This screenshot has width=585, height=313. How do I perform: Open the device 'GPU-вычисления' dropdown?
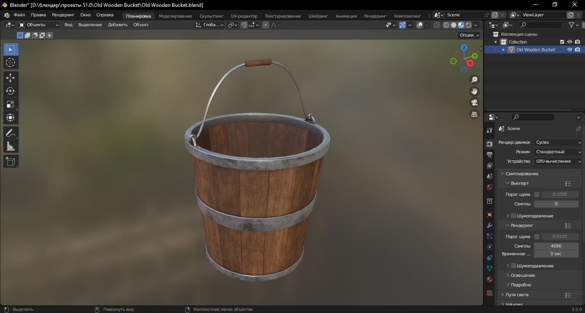pyautogui.click(x=558, y=161)
